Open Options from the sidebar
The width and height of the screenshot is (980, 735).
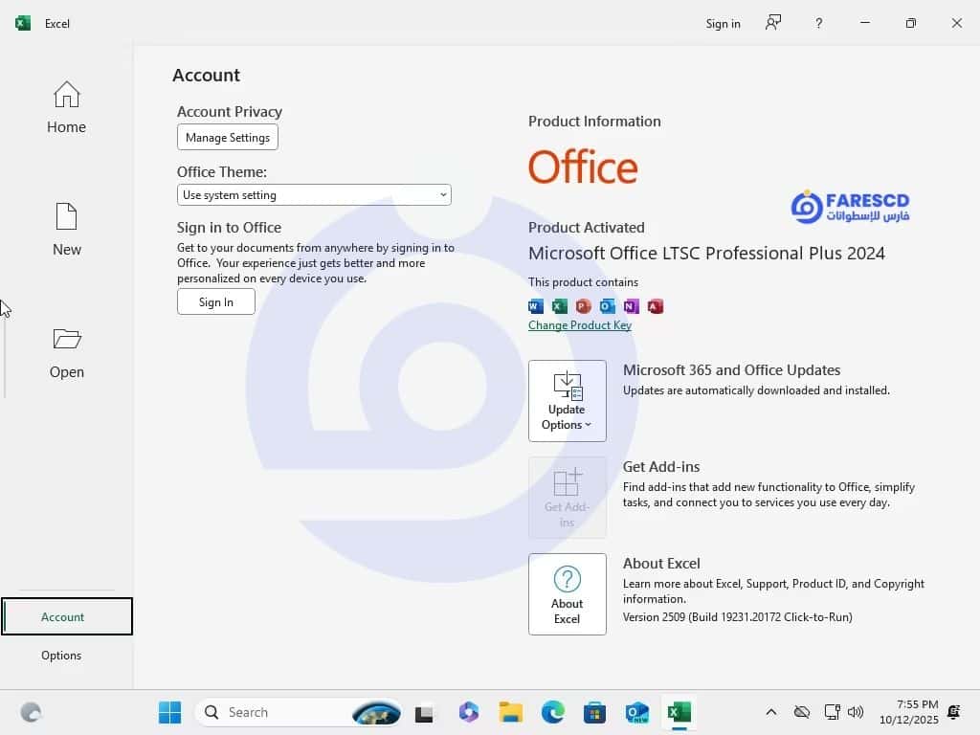[x=61, y=656]
